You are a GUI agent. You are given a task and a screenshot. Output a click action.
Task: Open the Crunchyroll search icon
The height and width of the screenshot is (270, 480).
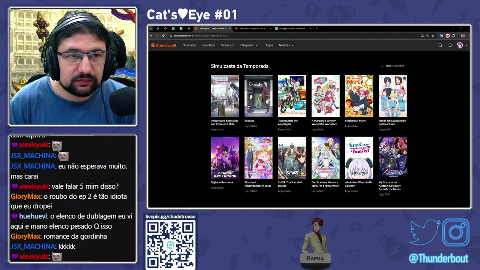click(440, 45)
